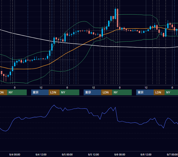Pick the NY session block spanning 9/6 00:00
The height and width of the screenshot is (157, 178).
coord(122,92)
